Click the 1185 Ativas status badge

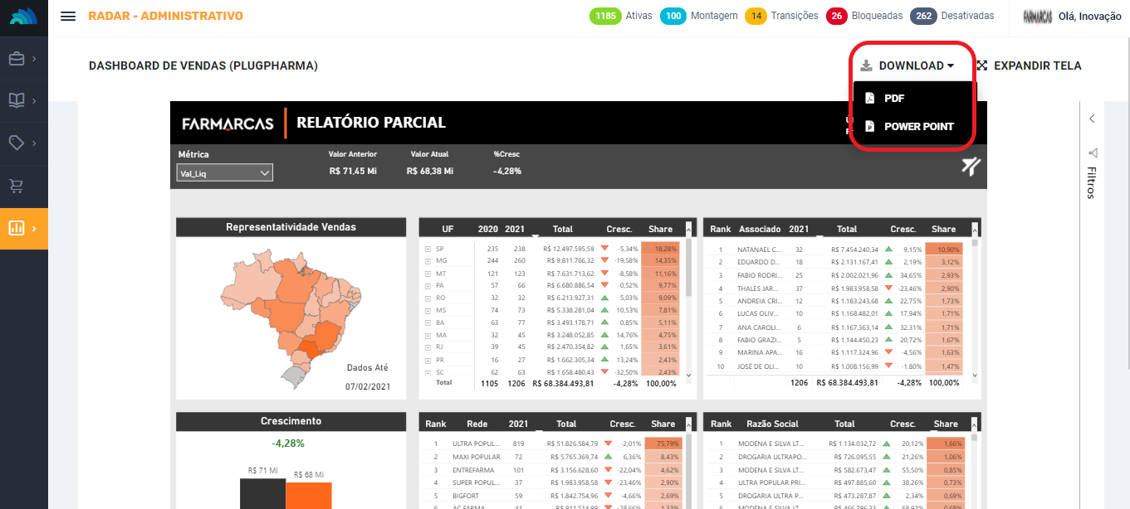pyautogui.click(x=606, y=16)
